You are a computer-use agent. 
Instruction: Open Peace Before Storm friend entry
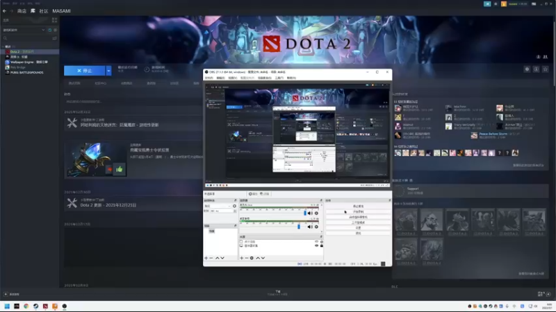point(495,135)
